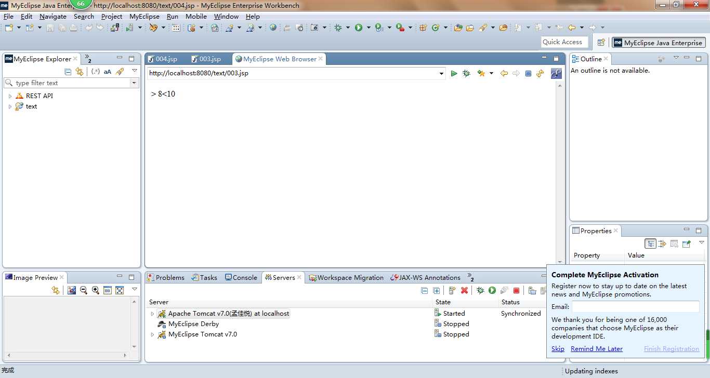The height and width of the screenshot is (378, 710).
Task: Click the Save toolbar icon
Action: pyautogui.click(x=50, y=28)
